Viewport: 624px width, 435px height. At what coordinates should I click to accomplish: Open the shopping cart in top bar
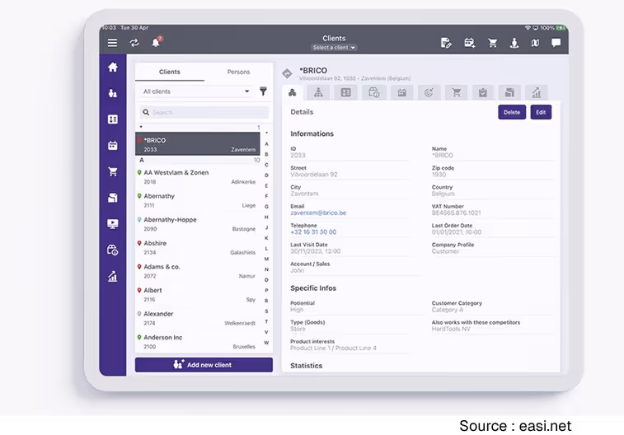point(493,43)
